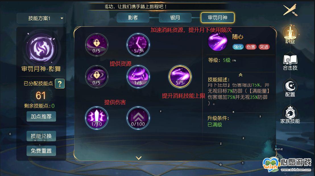This screenshot has height=176, width=315.
Task: Collapse the skill details with double chevron
Action: pos(241,75)
